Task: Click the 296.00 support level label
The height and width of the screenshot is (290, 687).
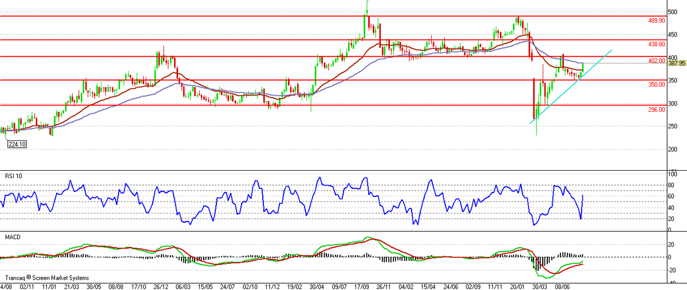Action: click(x=656, y=109)
